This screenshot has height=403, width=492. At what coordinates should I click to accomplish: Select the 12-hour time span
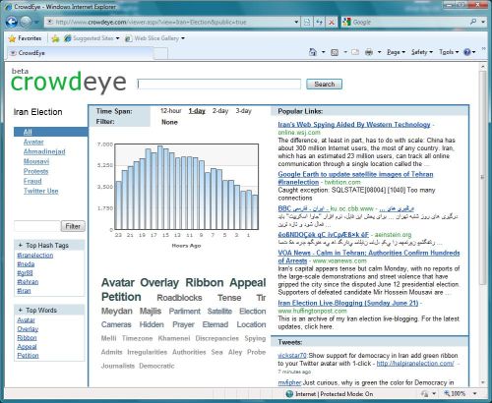171,111
